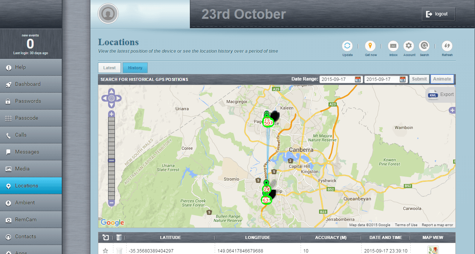Screen dimensions: 475x254
Task: Open Ambient in the sidebar
Action: point(31,202)
